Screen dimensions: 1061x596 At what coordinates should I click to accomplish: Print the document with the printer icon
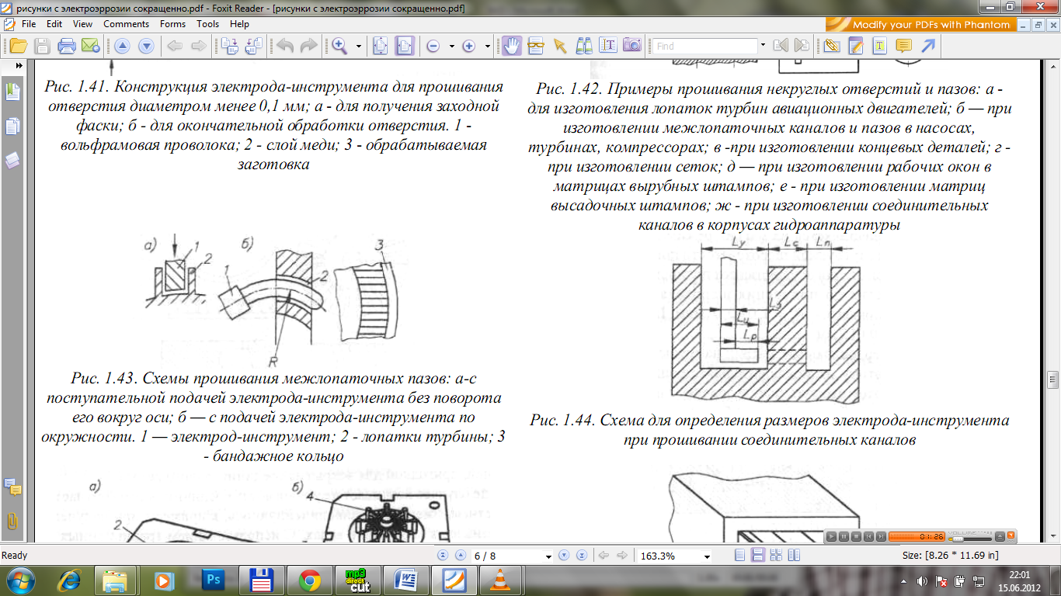[66, 47]
